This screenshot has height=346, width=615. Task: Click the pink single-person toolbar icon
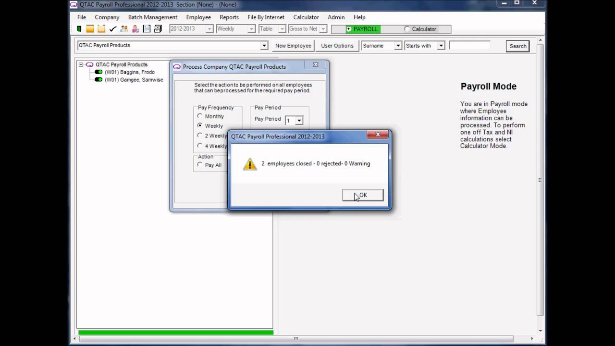point(135,29)
